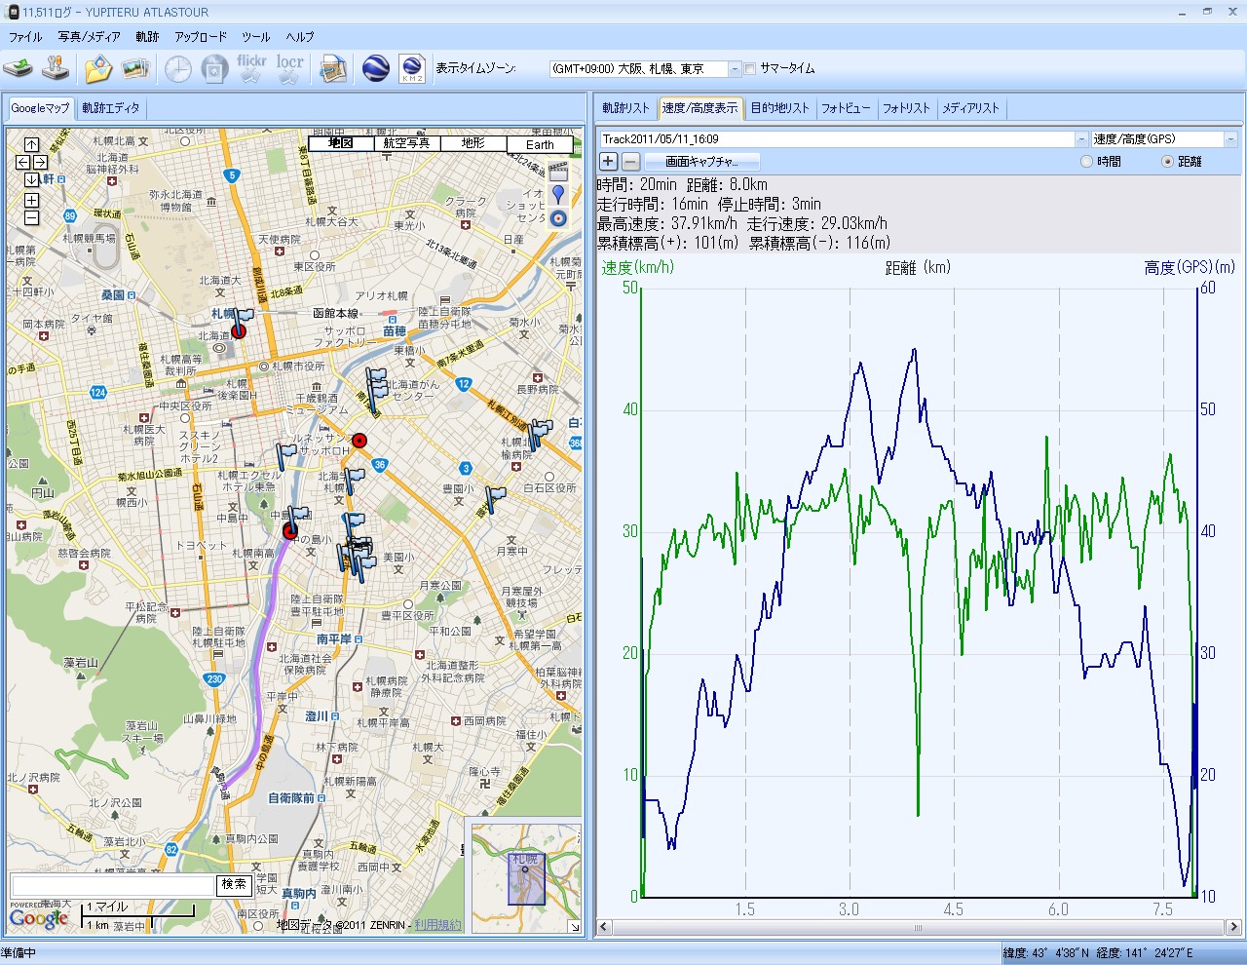Open the 速度/高度(GPS) dropdown
The image size is (1247, 965).
[x=1230, y=139]
